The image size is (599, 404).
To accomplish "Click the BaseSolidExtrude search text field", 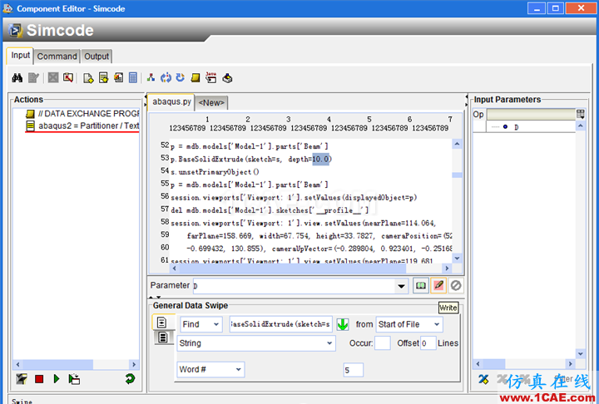I will (281, 324).
